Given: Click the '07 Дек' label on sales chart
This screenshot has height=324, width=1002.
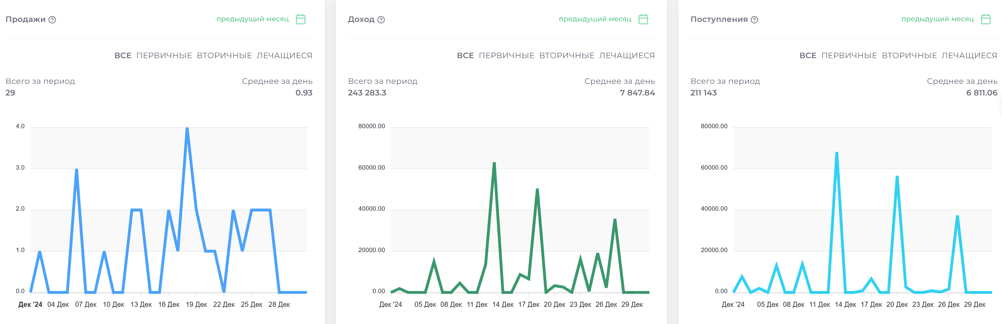Looking at the screenshot, I should [85, 304].
